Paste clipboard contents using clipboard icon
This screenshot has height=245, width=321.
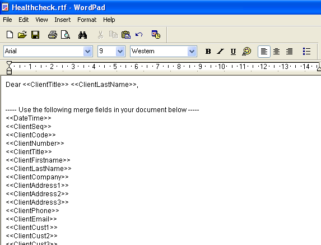[x=126, y=35]
